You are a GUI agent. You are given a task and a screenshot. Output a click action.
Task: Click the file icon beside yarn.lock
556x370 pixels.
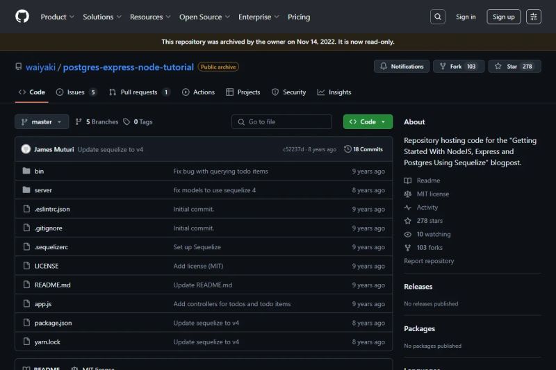(x=26, y=342)
